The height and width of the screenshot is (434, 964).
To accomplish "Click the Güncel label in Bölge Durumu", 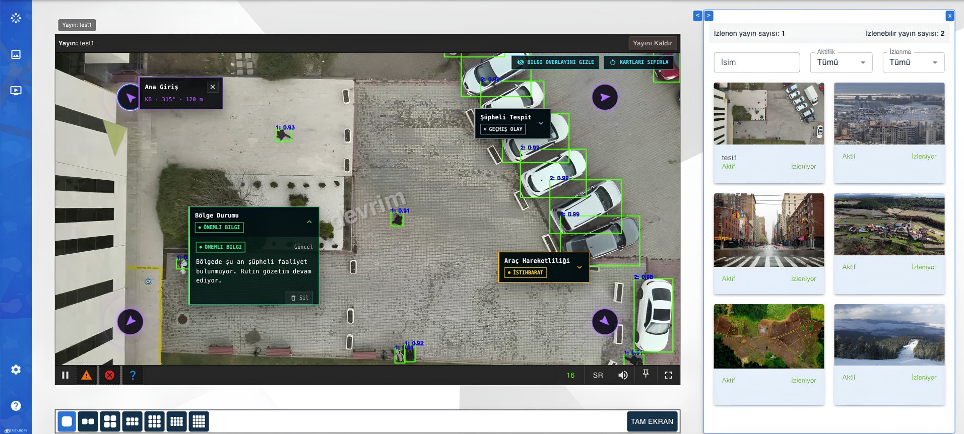I will [x=303, y=247].
